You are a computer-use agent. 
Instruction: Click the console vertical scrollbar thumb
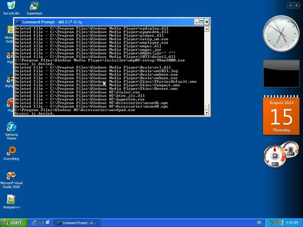point(207,107)
